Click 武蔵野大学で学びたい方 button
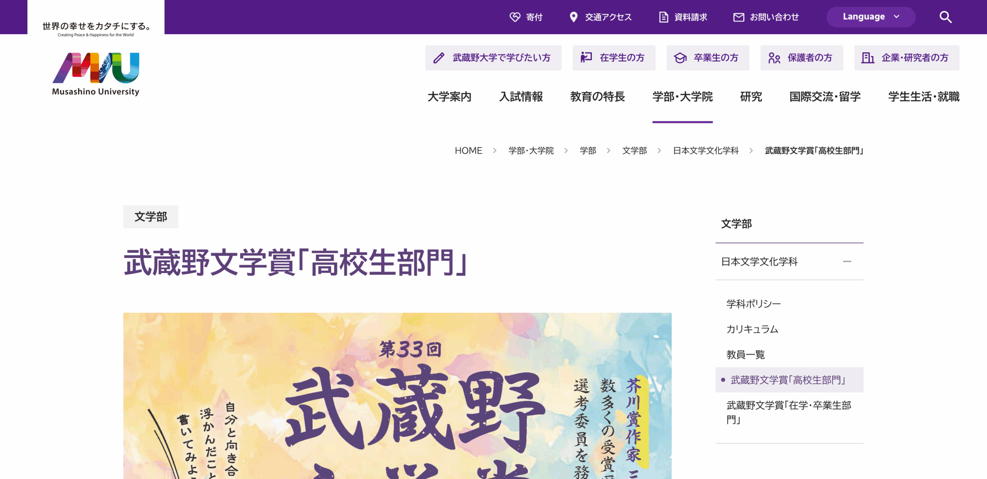Screen dimensions: 987x479 tap(493, 58)
